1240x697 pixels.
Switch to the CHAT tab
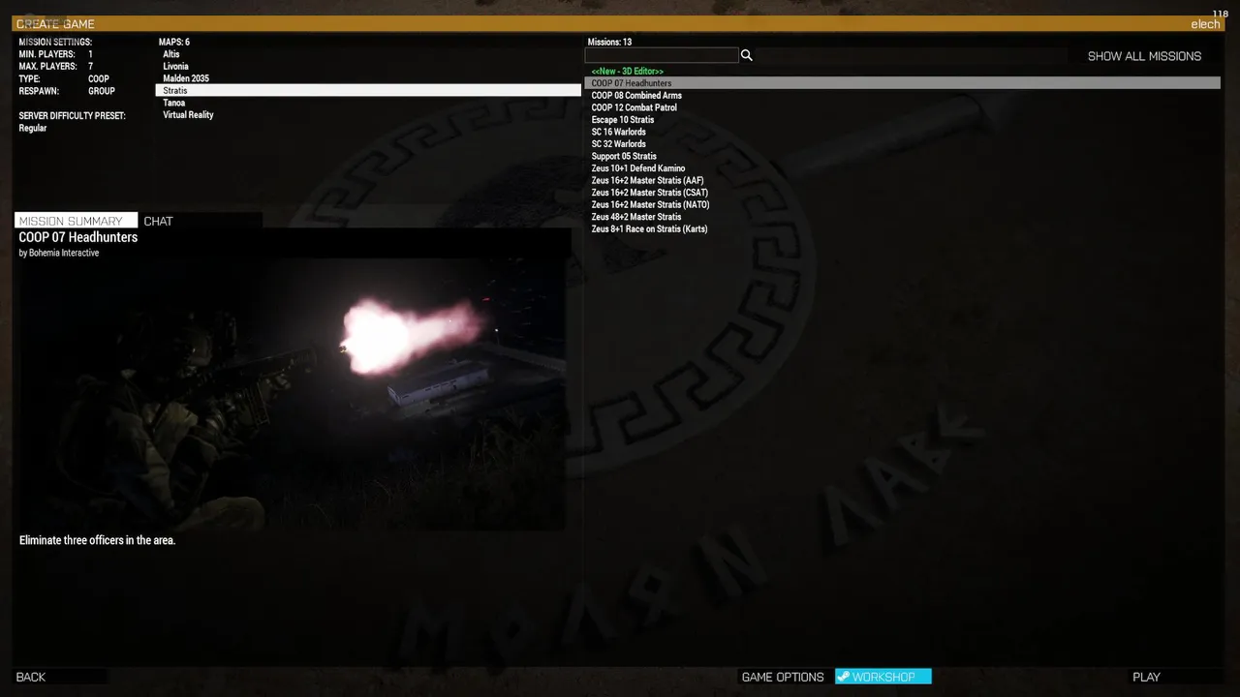tap(158, 221)
